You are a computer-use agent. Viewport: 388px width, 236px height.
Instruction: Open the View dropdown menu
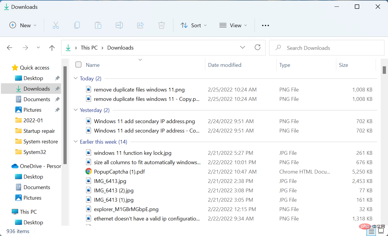click(234, 26)
